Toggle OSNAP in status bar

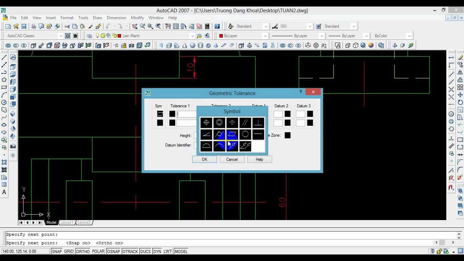point(113,251)
